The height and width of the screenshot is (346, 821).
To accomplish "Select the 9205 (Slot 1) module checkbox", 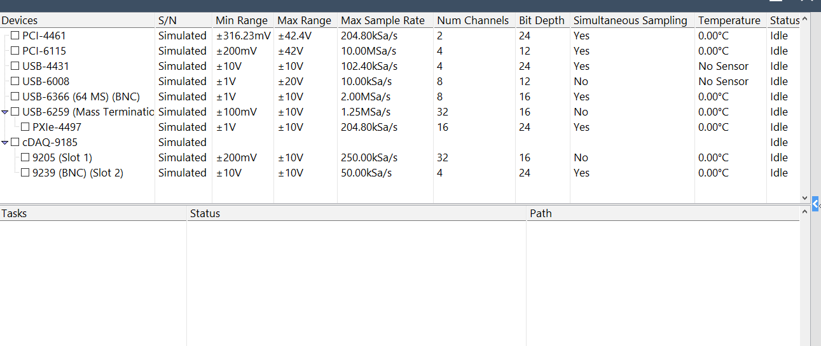I will coord(25,157).
